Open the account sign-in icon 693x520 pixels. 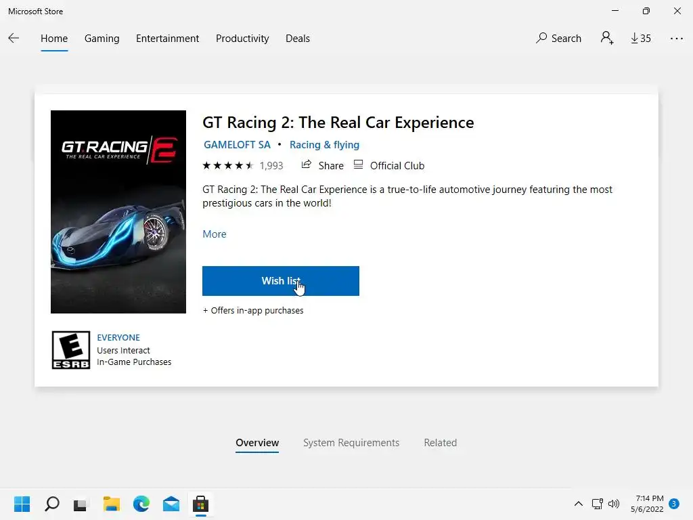point(607,38)
